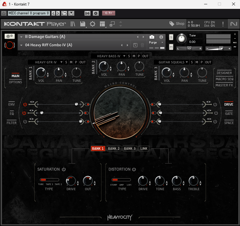Click the NI logo icon

[234, 24]
